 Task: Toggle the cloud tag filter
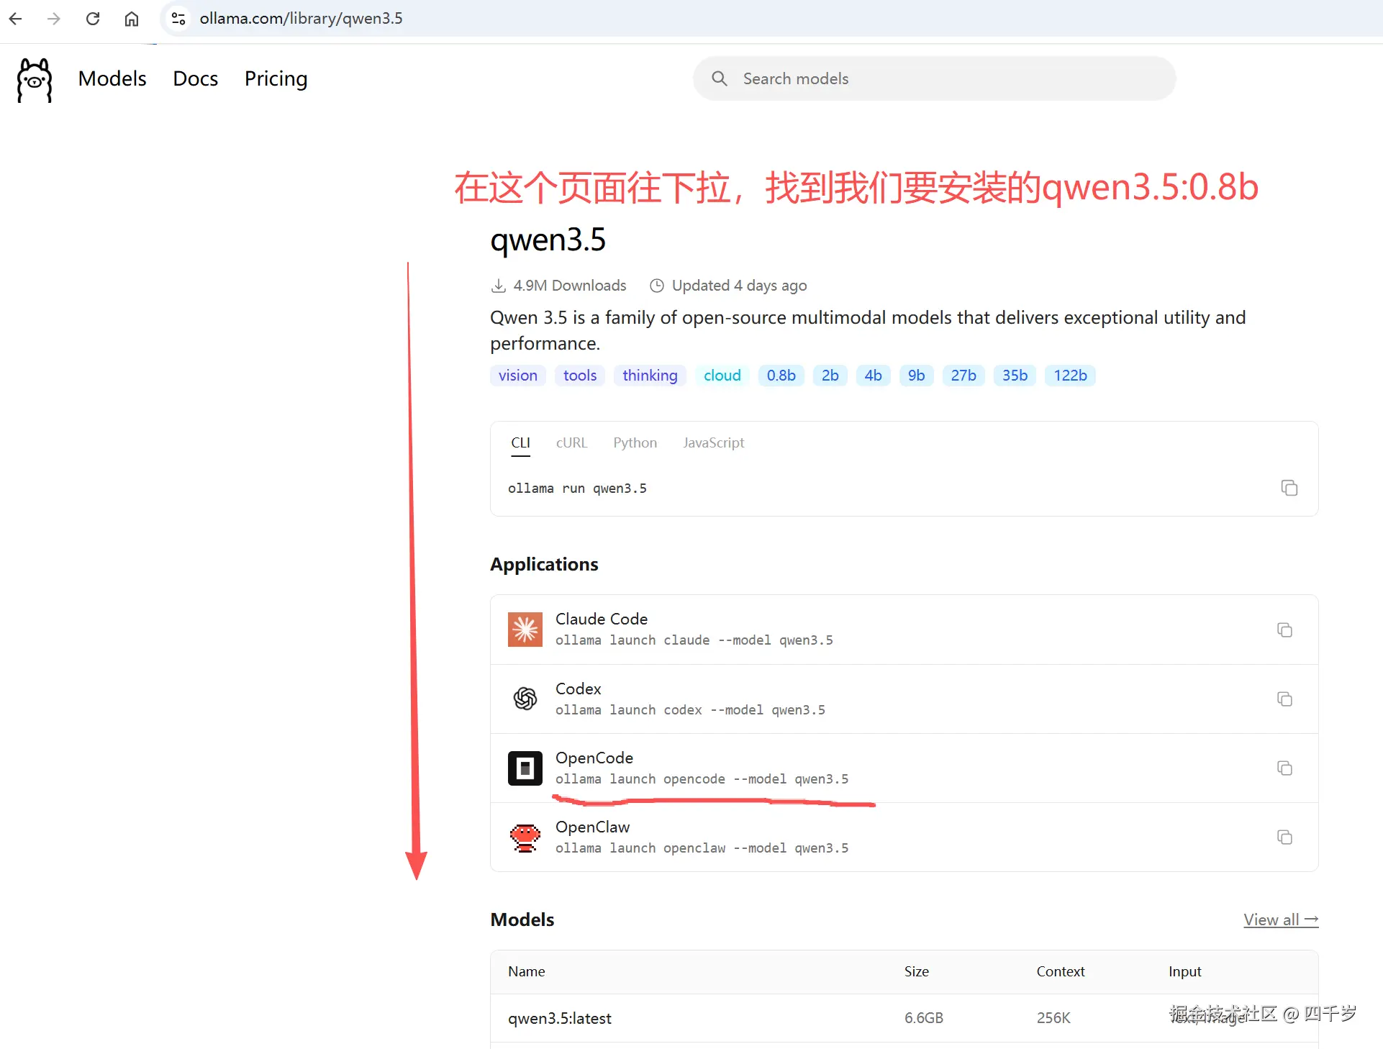point(722,375)
